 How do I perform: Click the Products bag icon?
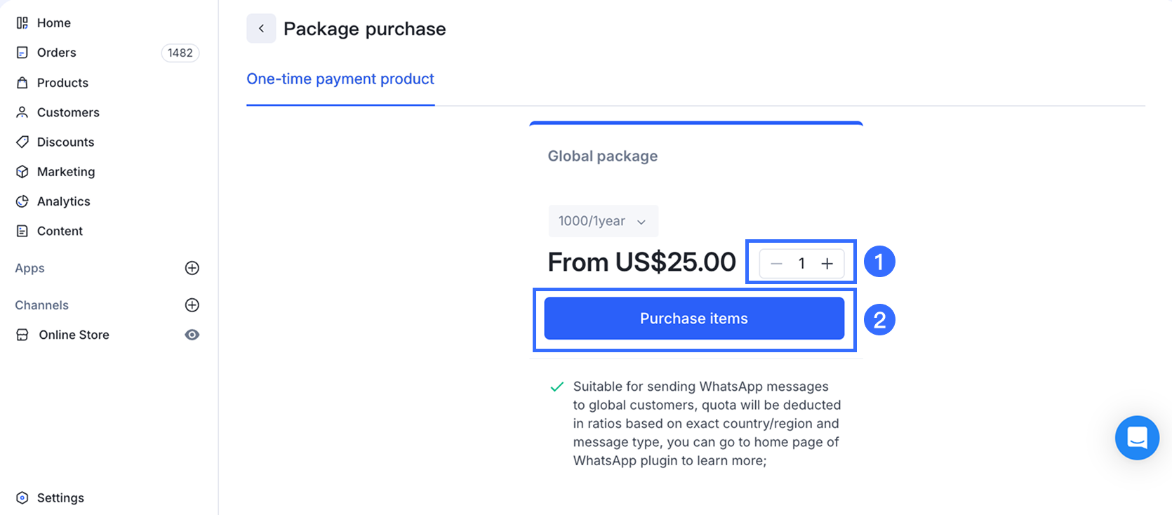tap(22, 83)
